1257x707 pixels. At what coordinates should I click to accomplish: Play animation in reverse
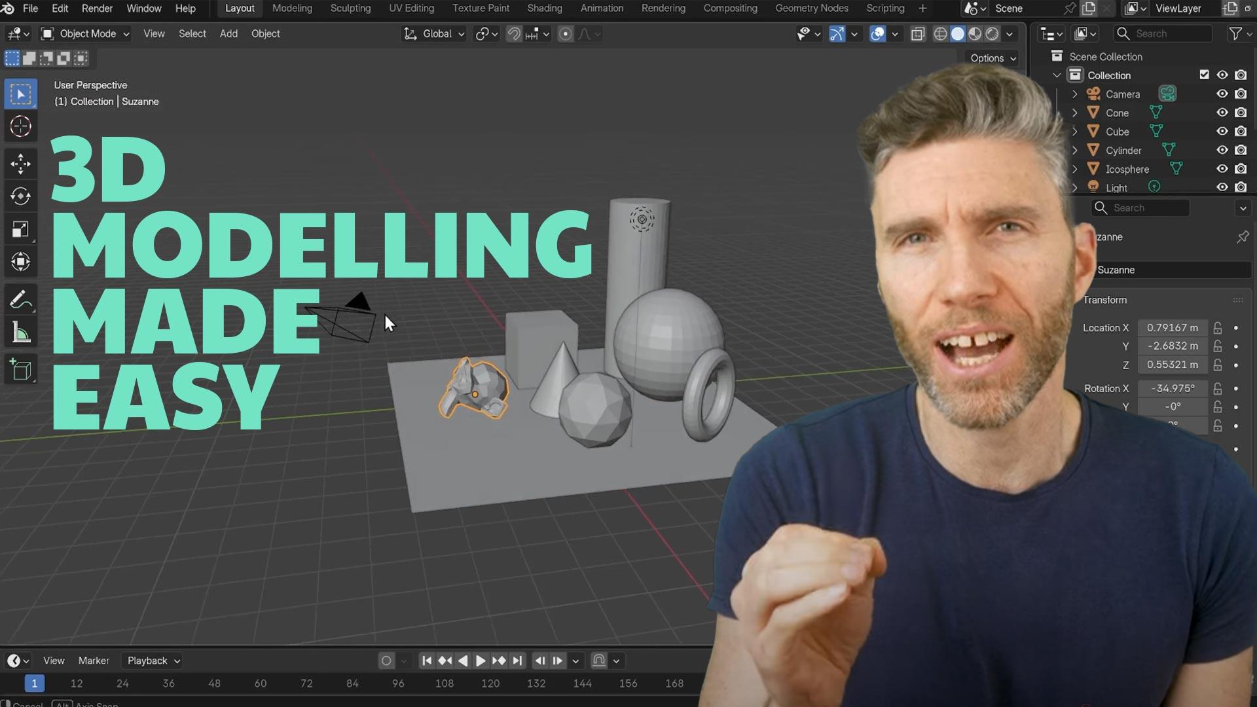(x=463, y=661)
